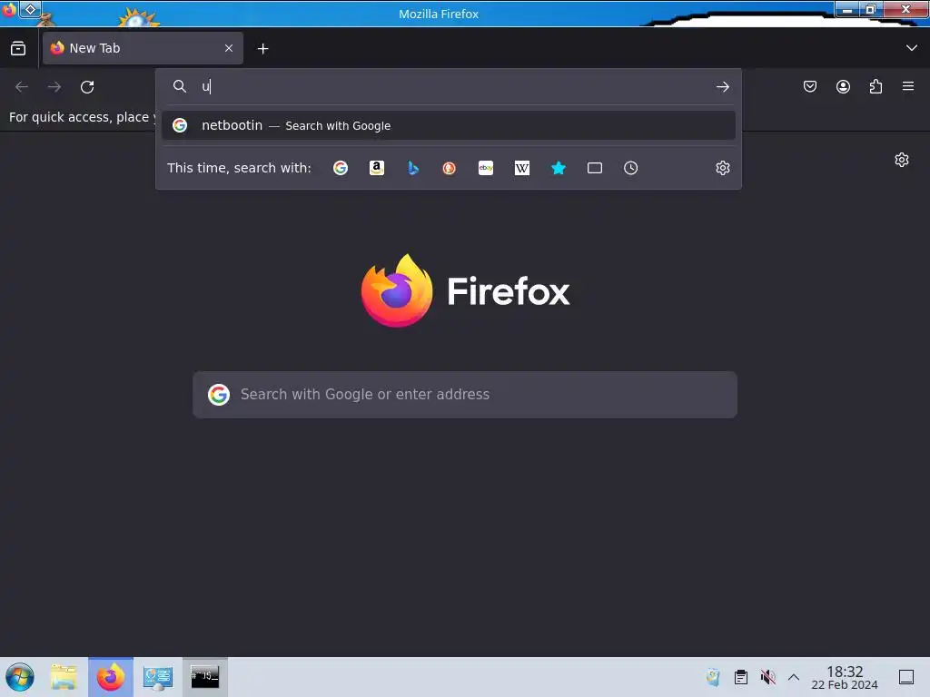Search this time with Google
This screenshot has height=697, width=930.
click(341, 168)
